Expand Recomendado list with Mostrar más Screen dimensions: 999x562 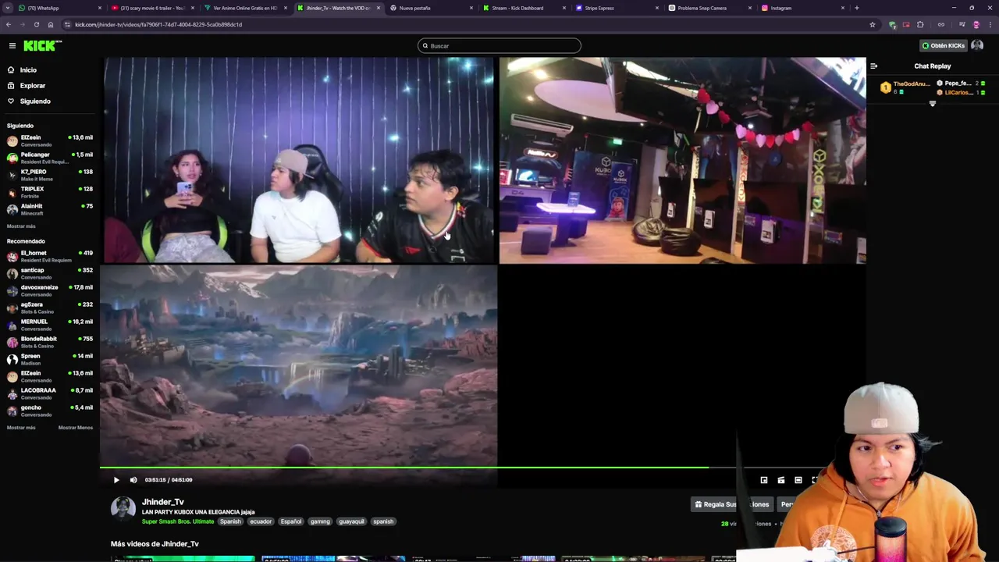point(21,428)
